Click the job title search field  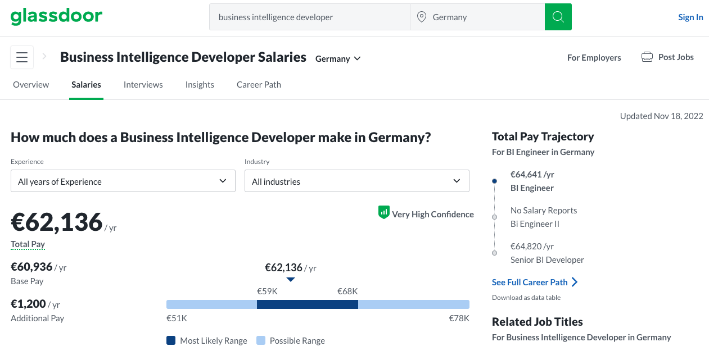tap(310, 17)
